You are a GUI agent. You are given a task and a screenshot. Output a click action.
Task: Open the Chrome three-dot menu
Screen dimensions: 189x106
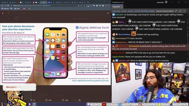pyautogui.click(x=109, y=6)
